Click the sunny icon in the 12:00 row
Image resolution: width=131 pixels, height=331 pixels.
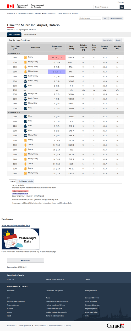point(25,169)
